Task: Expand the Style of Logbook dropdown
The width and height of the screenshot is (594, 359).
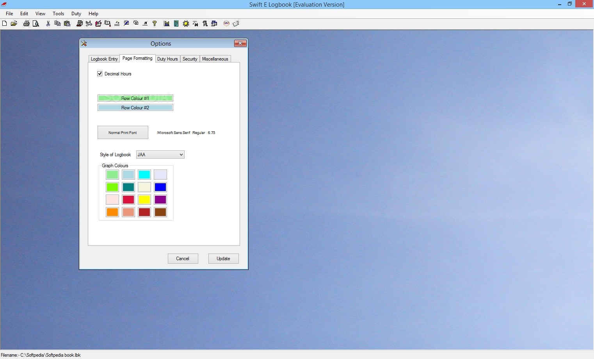Action: click(181, 155)
